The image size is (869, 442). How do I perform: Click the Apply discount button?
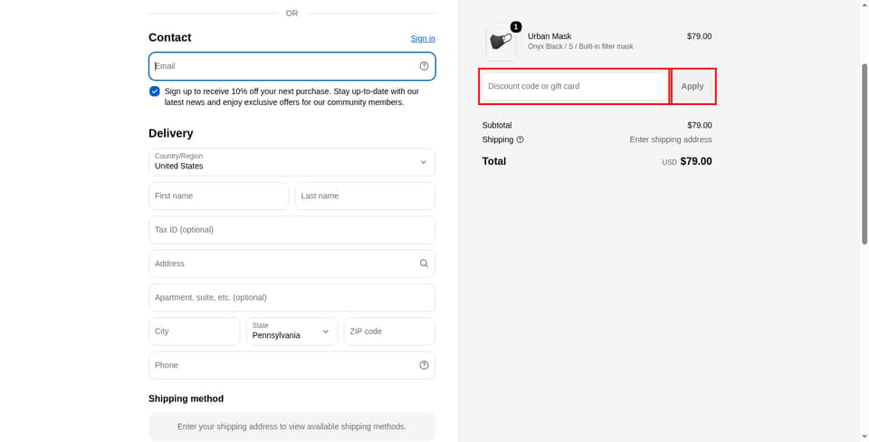click(x=692, y=86)
